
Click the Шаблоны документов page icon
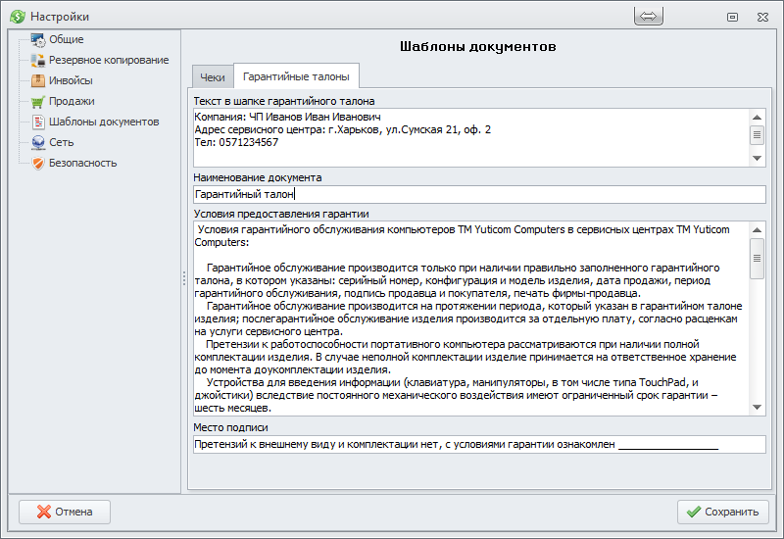(38, 122)
